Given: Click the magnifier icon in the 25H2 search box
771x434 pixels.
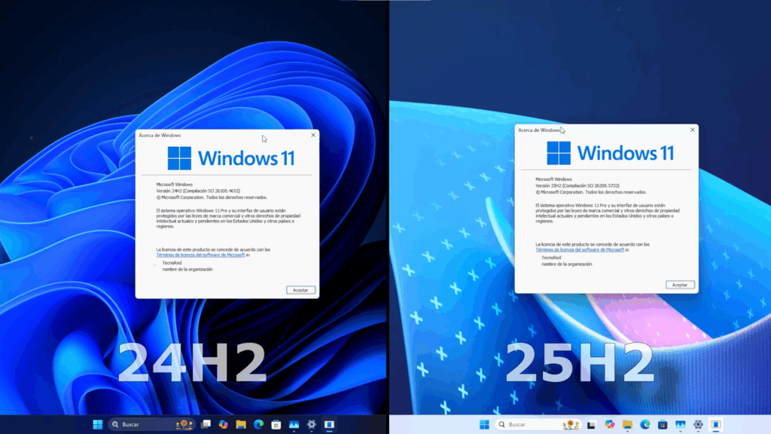Looking at the screenshot, I should (501, 424).
